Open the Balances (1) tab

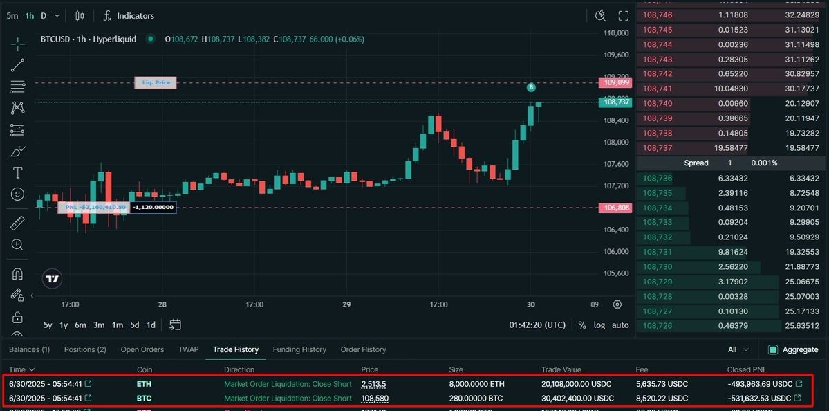pos(30,349)
